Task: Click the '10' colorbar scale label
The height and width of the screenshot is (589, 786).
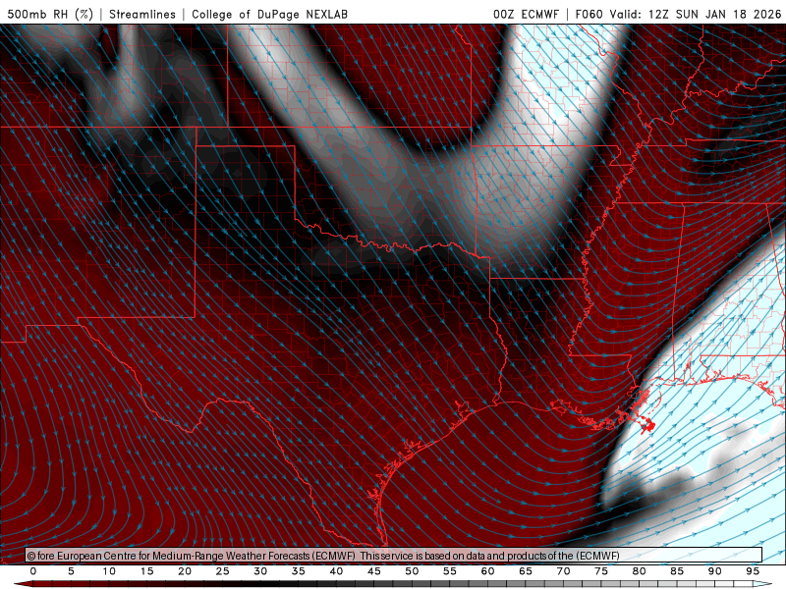Action: [x=109, y=571]
